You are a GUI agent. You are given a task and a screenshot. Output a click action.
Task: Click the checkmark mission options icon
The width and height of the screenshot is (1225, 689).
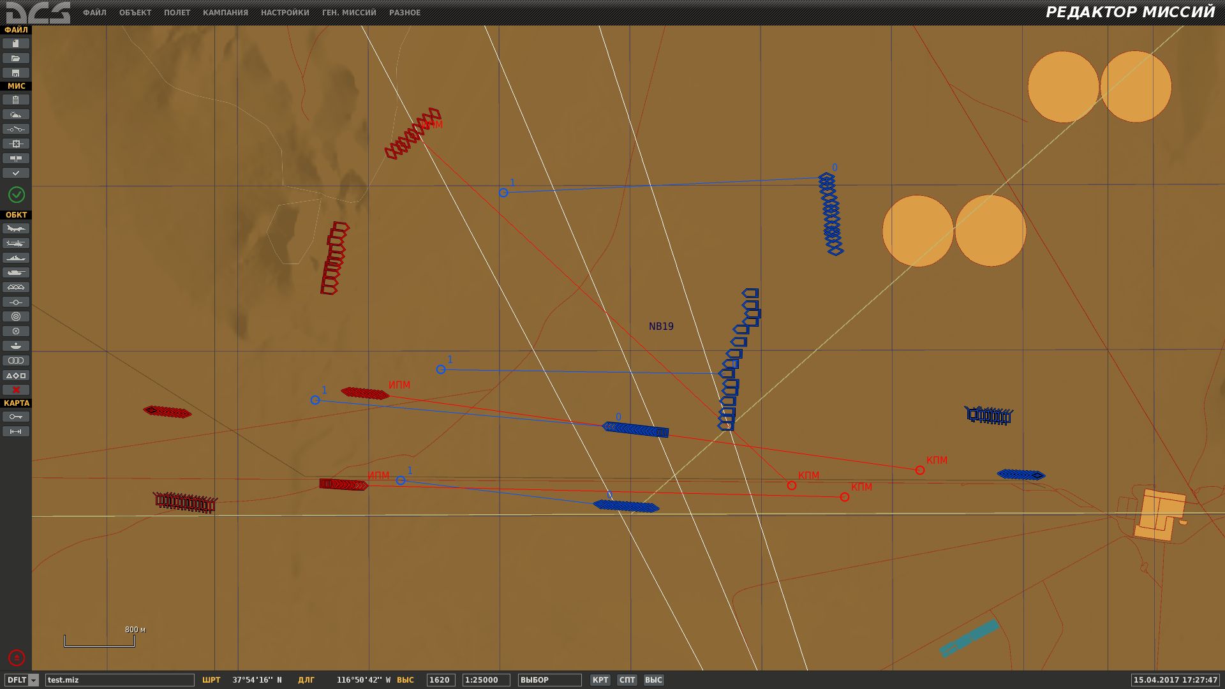click(16, 173)
